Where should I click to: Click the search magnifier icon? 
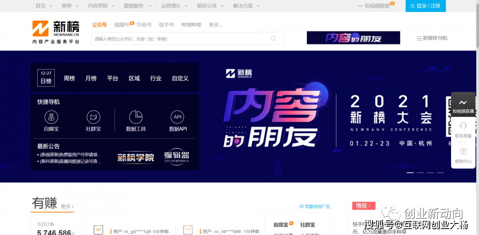(273, 39)
